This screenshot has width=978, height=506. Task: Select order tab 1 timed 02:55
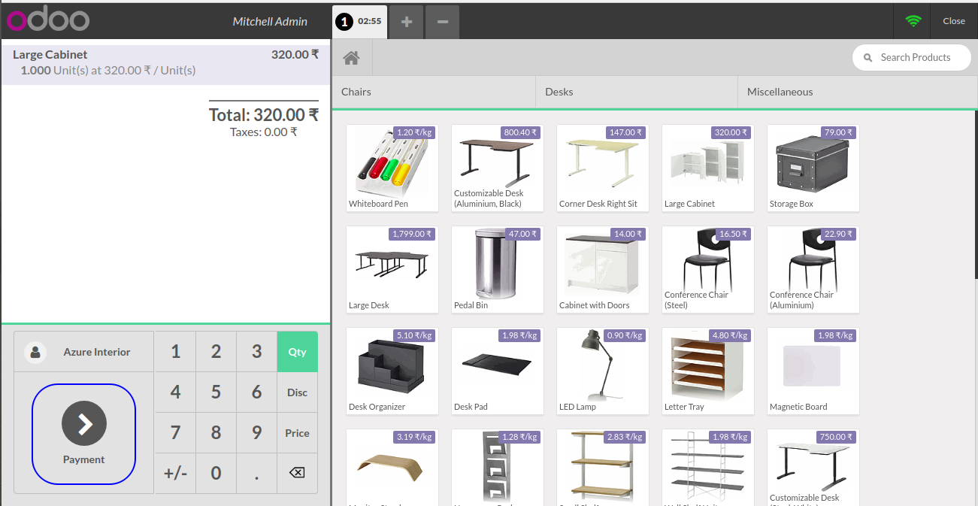(359, 22)
